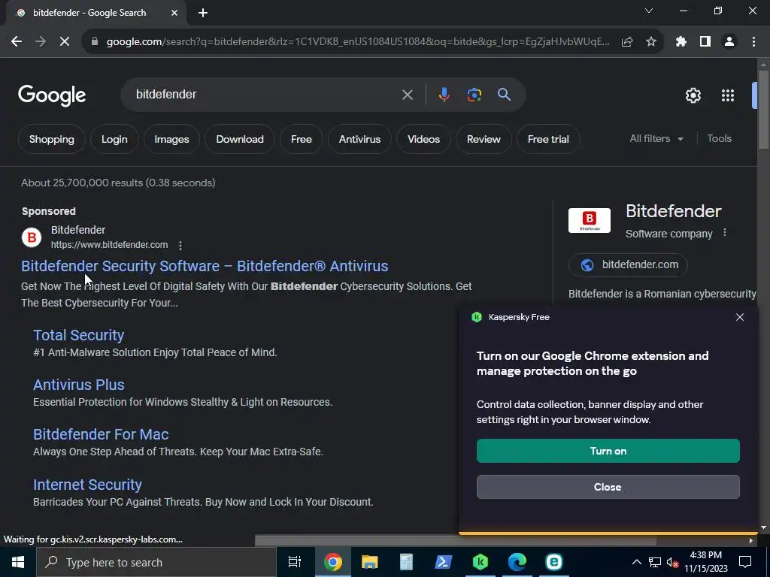Search by image with Google Lens
Image resolution: width=770 pixels, height=577 pixels.
click(x=474, y=95)
